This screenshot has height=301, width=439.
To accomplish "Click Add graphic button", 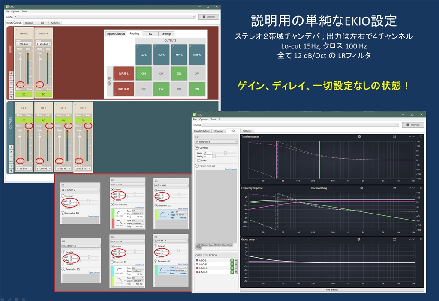I will pos(332,290).
